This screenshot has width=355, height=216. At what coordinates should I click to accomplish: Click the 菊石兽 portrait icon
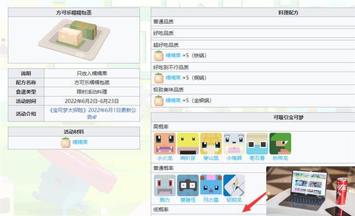pos(257,144)
